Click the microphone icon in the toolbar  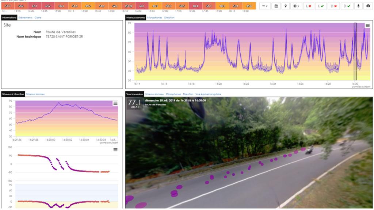358,6
